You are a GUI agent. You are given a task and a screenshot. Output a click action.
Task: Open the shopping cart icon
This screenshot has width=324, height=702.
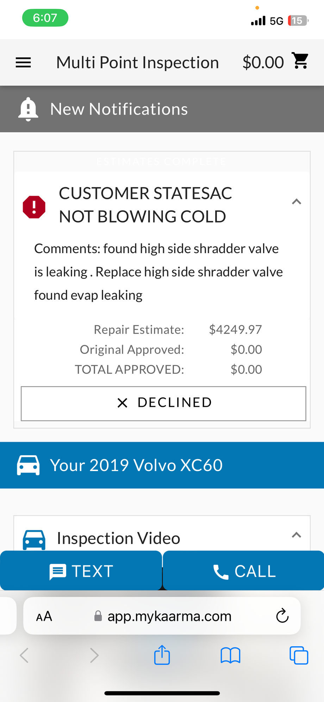coord(300,61)
